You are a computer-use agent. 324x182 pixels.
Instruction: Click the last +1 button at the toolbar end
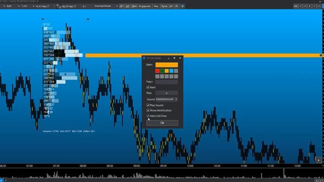click(x=319, y=6)
